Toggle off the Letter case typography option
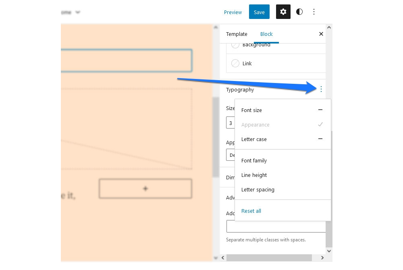The width and height of the screenshot is (403, 270). point(320,139)
